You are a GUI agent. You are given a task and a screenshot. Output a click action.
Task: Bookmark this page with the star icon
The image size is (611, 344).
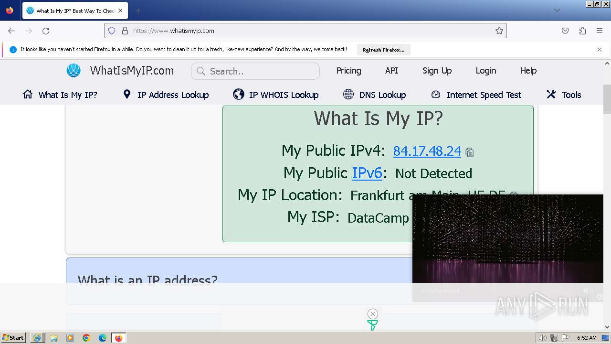point(499,31)
